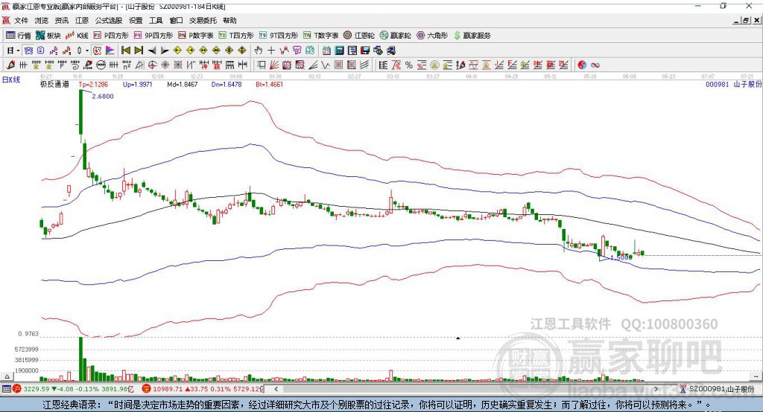Open the 9T四方形 tool

(279, 36)
